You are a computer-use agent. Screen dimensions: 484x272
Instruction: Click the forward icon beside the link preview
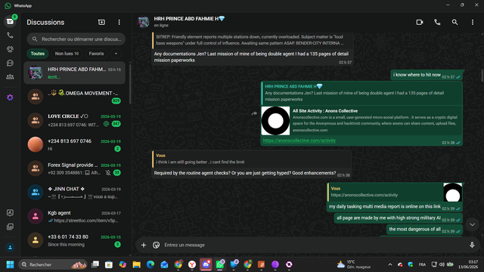(x=254, y=113)
